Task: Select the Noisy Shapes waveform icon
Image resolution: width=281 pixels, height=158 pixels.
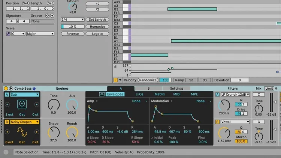Action: pos(22,132)
